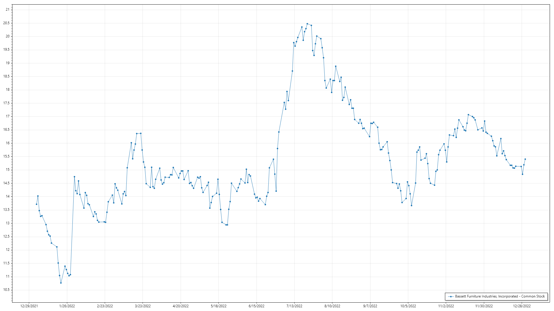The image size is (554, 311).
Task: Click the 4/20/2022 x-axis date label
Action: [181, 306]
